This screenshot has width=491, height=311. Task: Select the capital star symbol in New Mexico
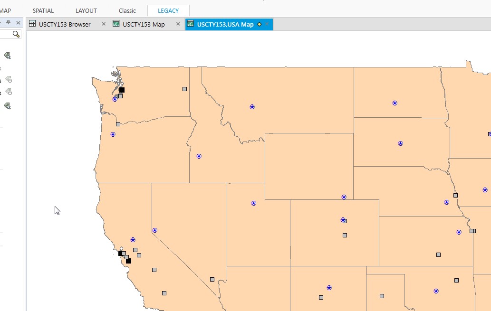[329, 288]
